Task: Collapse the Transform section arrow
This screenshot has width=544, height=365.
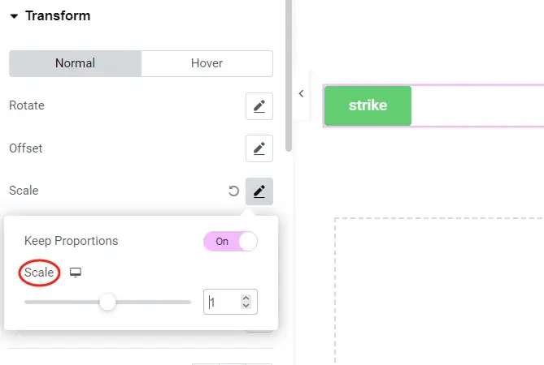Action: click(14, 16)
